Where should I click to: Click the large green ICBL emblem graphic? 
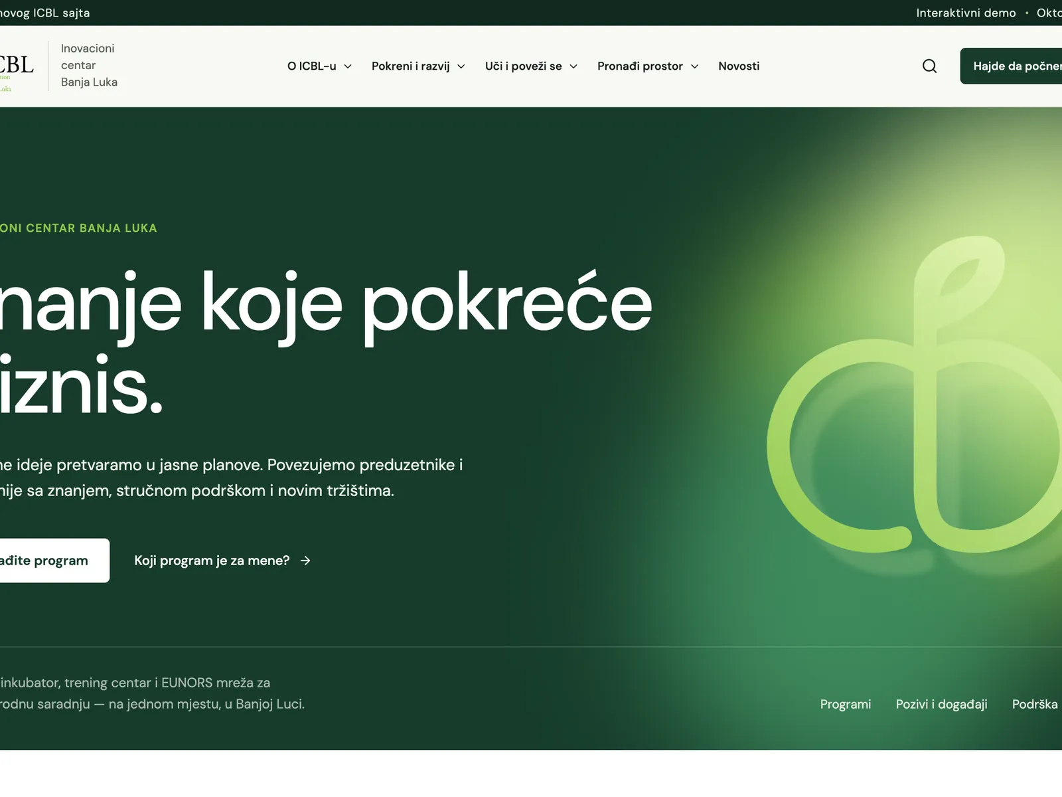click(915, 395)
